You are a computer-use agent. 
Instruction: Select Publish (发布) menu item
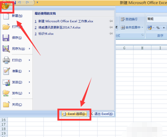click(x=17, y=93)
